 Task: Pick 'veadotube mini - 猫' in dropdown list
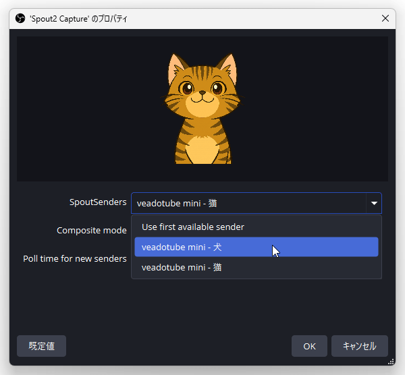coord(256,267)
